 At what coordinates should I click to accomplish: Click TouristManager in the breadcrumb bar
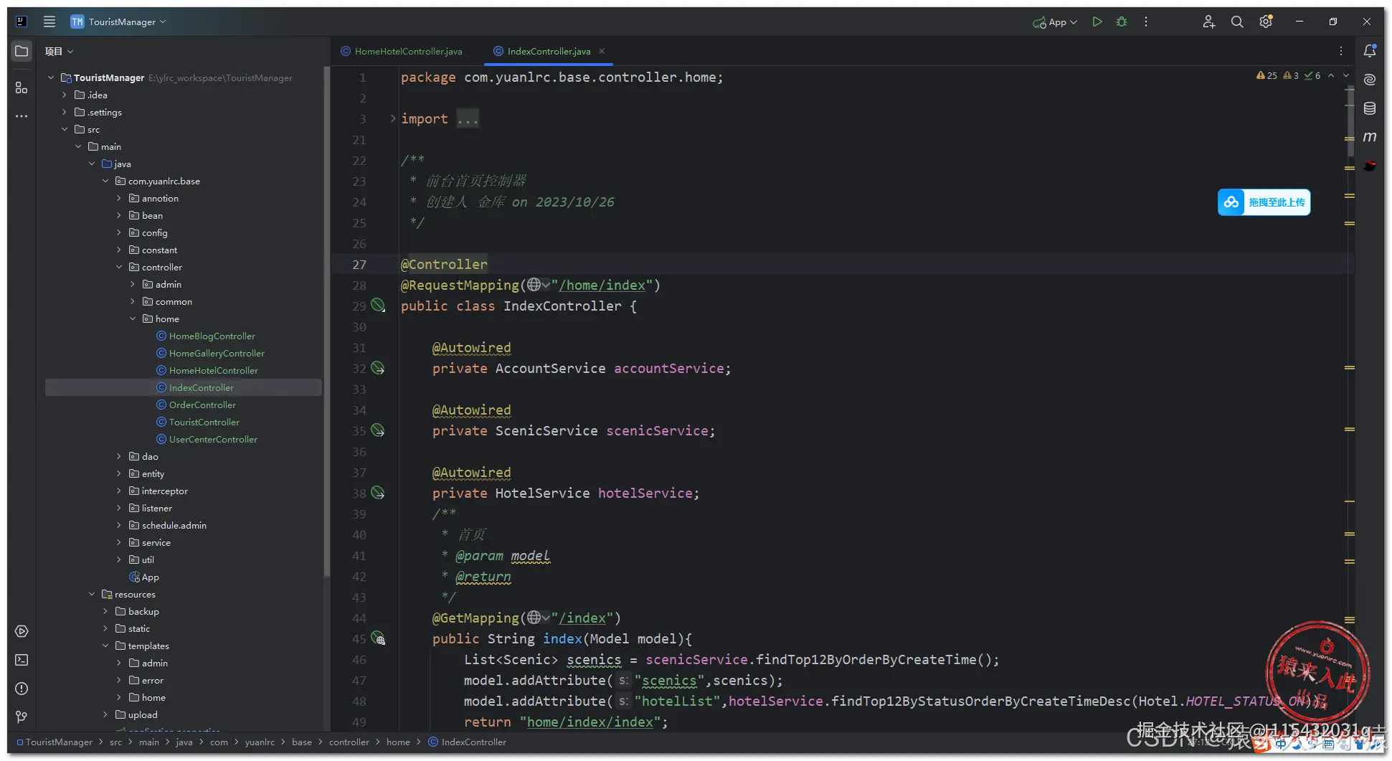59,742
